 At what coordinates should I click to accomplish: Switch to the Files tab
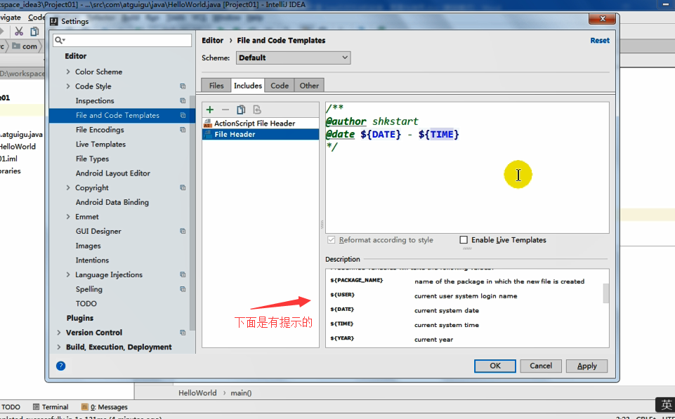(216, 86)
